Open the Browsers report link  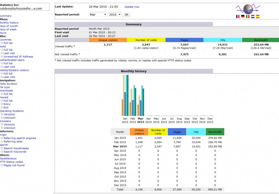coord(5,121)
